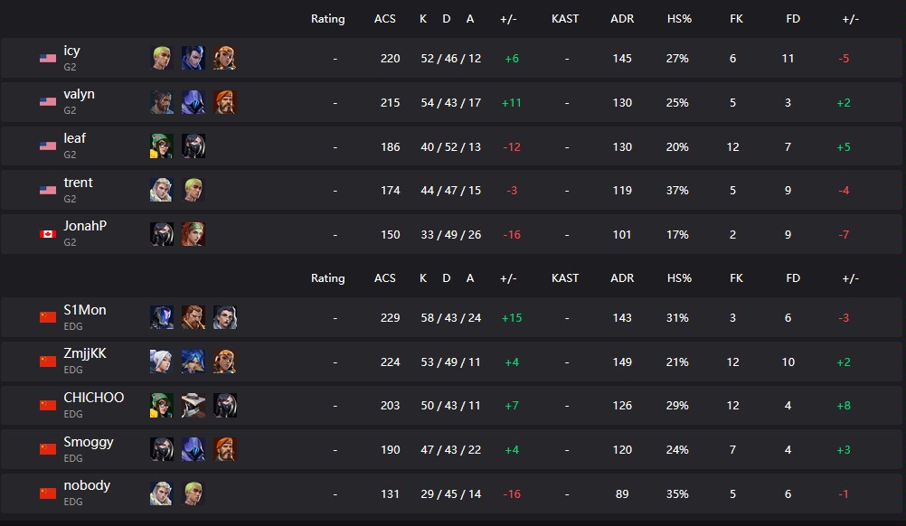Click icy's Gekko agent icon

point(162,59)
